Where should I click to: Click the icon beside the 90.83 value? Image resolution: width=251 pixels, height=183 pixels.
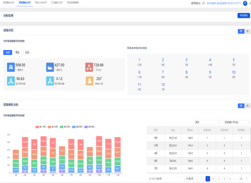(x=11, y=81)
